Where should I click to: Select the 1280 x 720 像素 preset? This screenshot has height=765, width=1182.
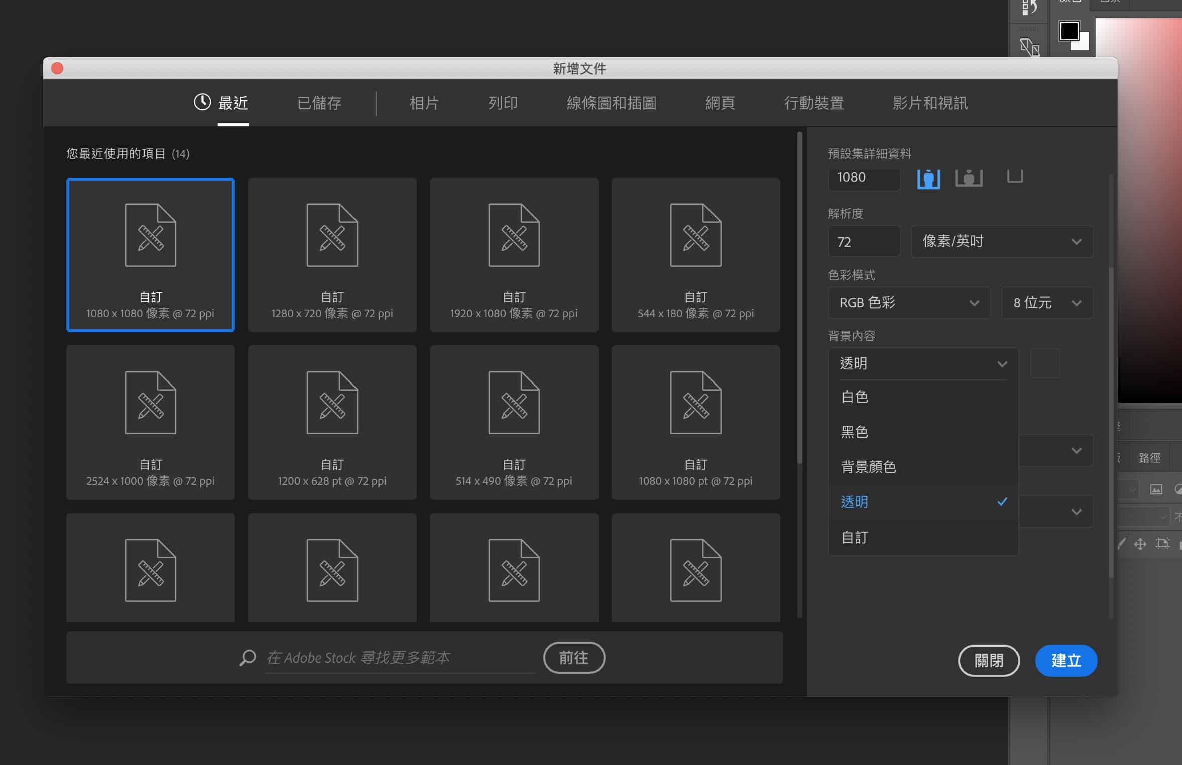click(332, 255)
